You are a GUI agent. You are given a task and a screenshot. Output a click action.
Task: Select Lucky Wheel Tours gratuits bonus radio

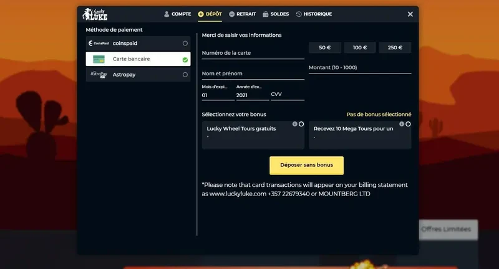301,124
